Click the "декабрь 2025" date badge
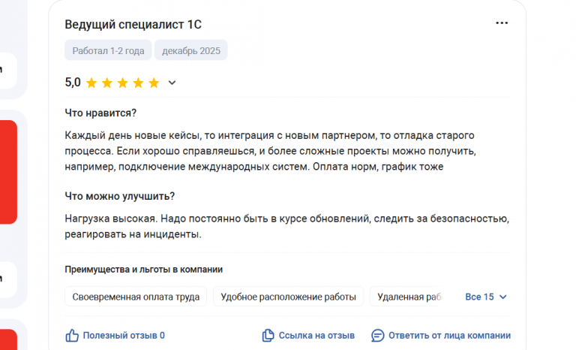The width and height of the screenshot is (576, 350). pos(191,51)
